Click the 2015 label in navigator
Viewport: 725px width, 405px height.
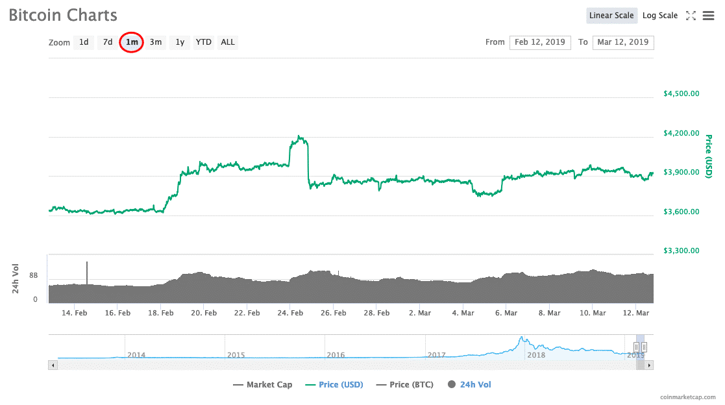pos(236,355)
